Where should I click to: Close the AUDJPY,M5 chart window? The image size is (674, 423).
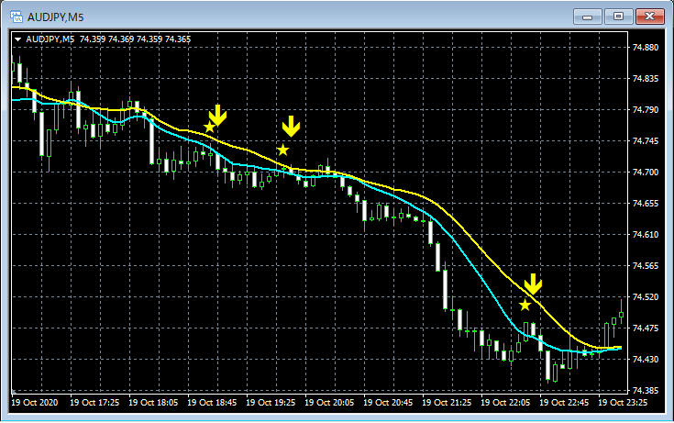point(650,17)
